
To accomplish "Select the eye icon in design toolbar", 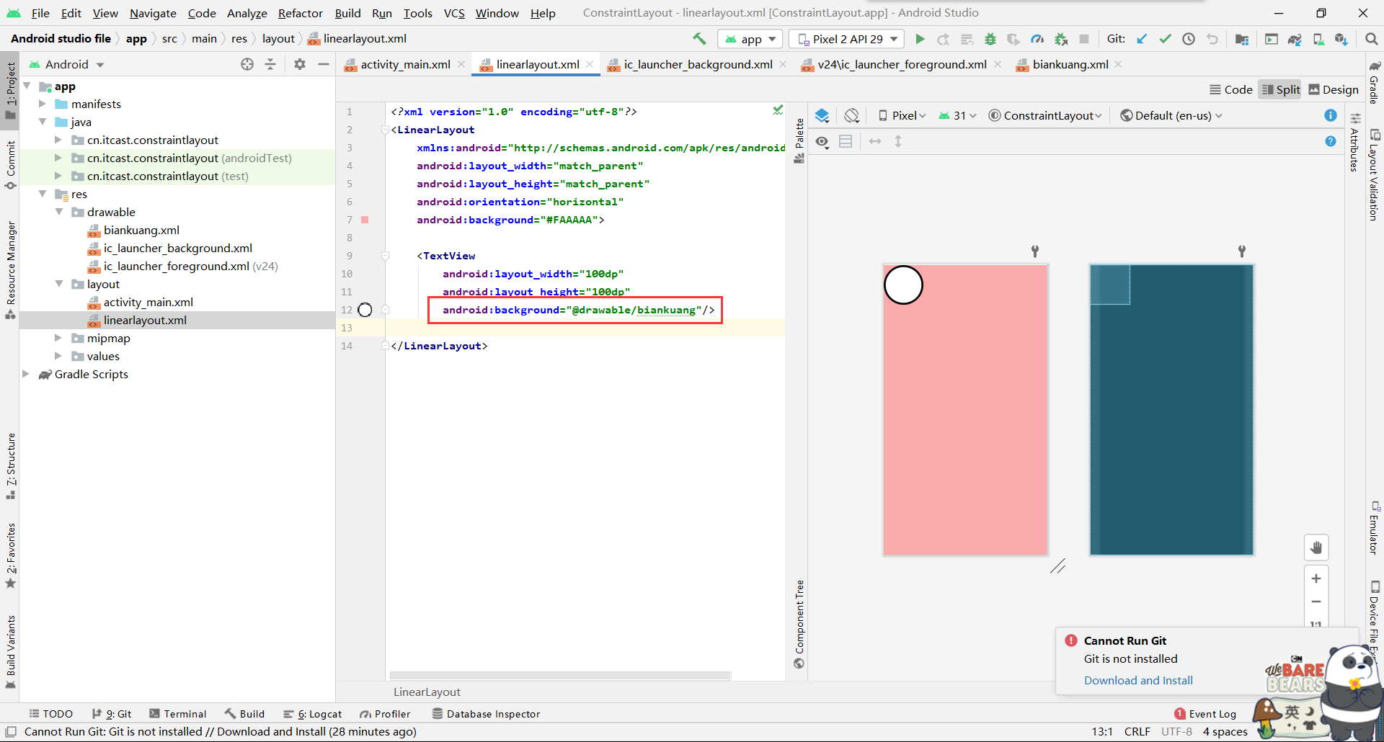I will [822, 141].
